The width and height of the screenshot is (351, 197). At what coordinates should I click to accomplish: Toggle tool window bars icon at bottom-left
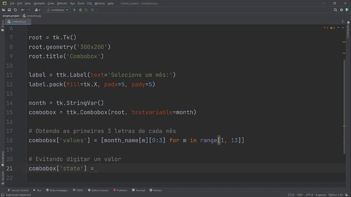click(x=2, y=195)
